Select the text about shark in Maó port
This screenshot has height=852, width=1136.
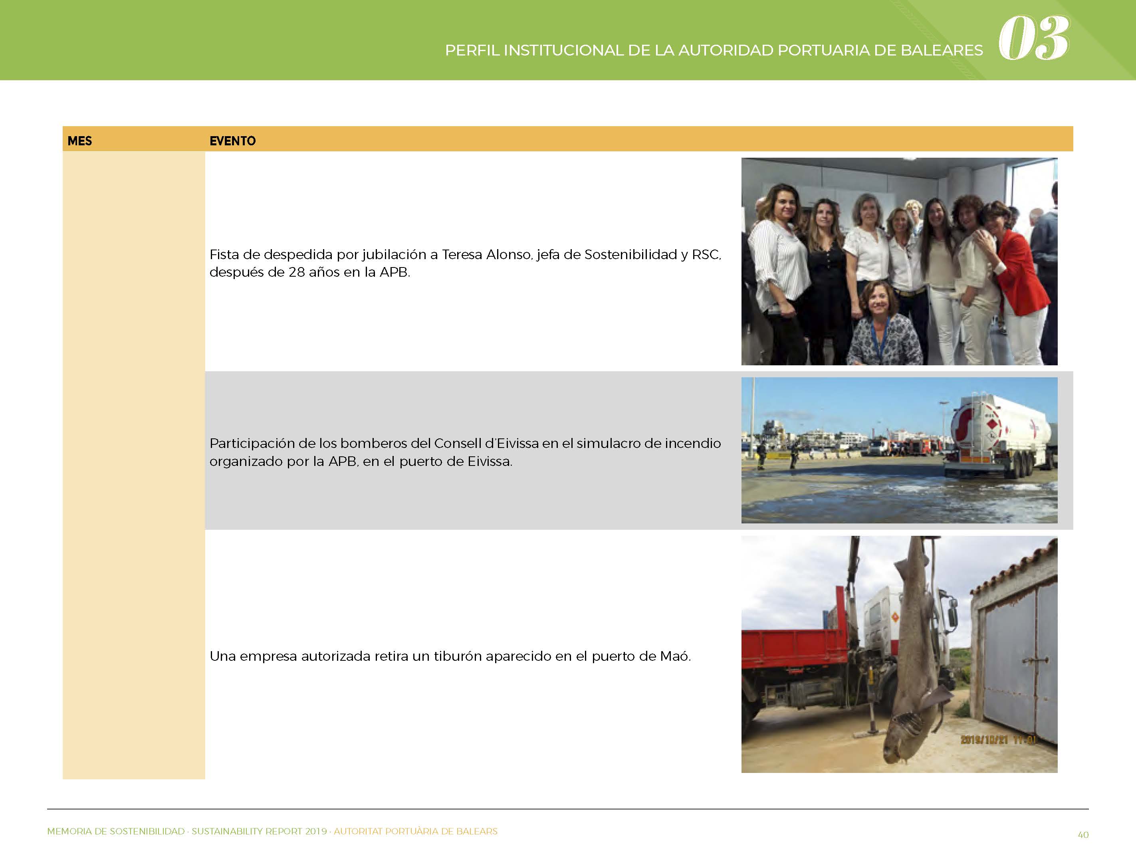tap(450, 656)
